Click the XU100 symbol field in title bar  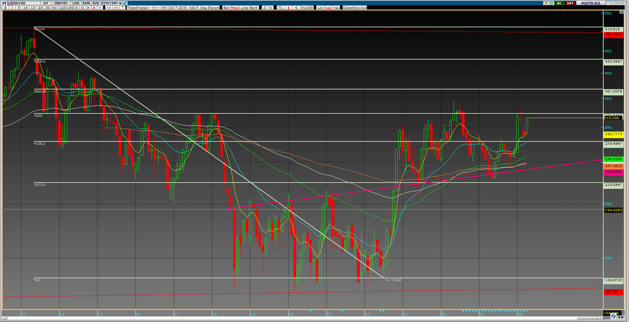(x=28, y=3)
